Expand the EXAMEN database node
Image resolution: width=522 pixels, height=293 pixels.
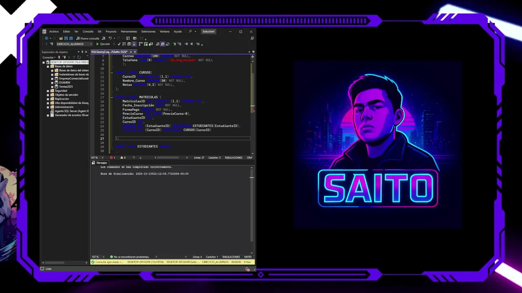pos(52,83)
